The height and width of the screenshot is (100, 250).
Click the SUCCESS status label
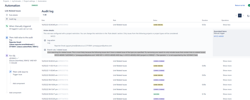point(156,94)
